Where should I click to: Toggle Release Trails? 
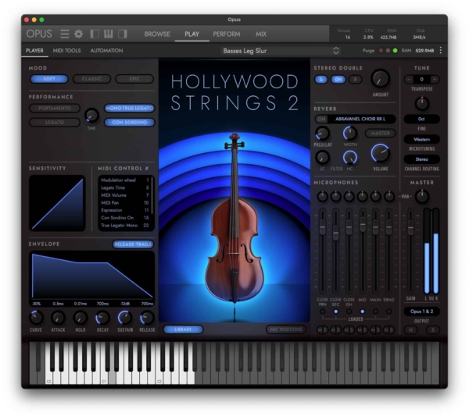tap(133, 244)
